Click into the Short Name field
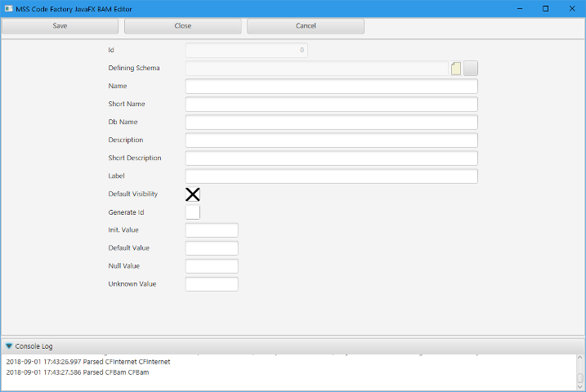The width and height of the screenshot is (586, 392). (x=331, y=105)
